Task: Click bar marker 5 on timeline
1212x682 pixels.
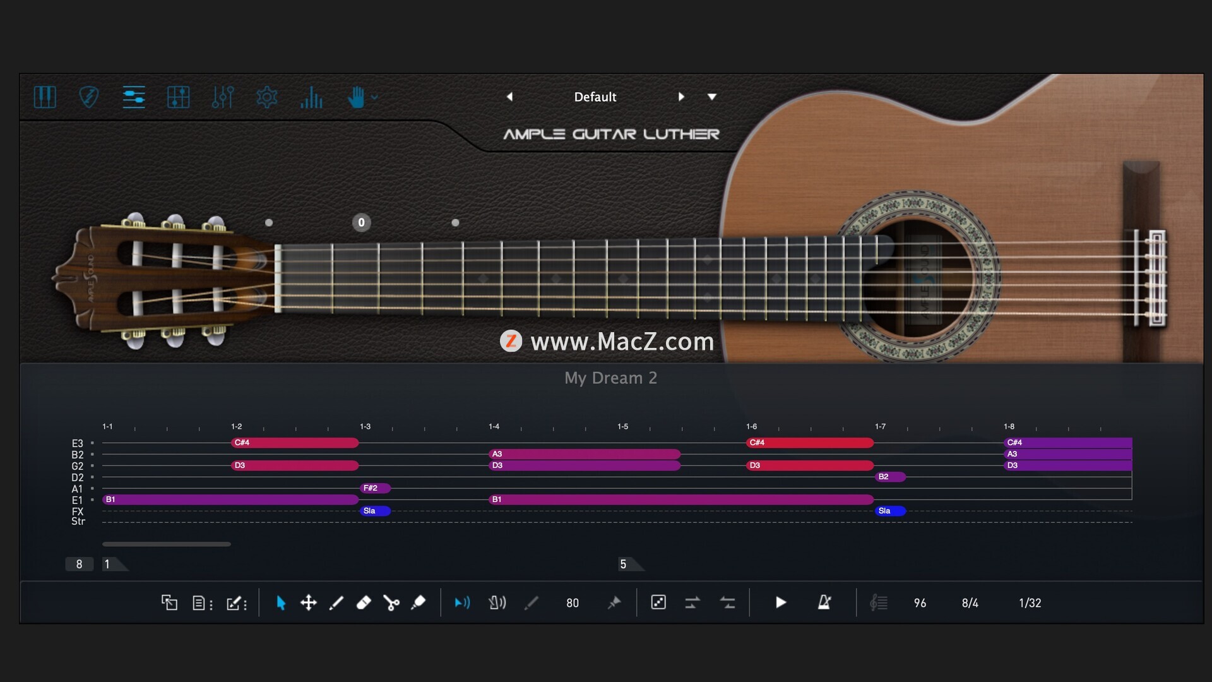Action: pos(631,564)
